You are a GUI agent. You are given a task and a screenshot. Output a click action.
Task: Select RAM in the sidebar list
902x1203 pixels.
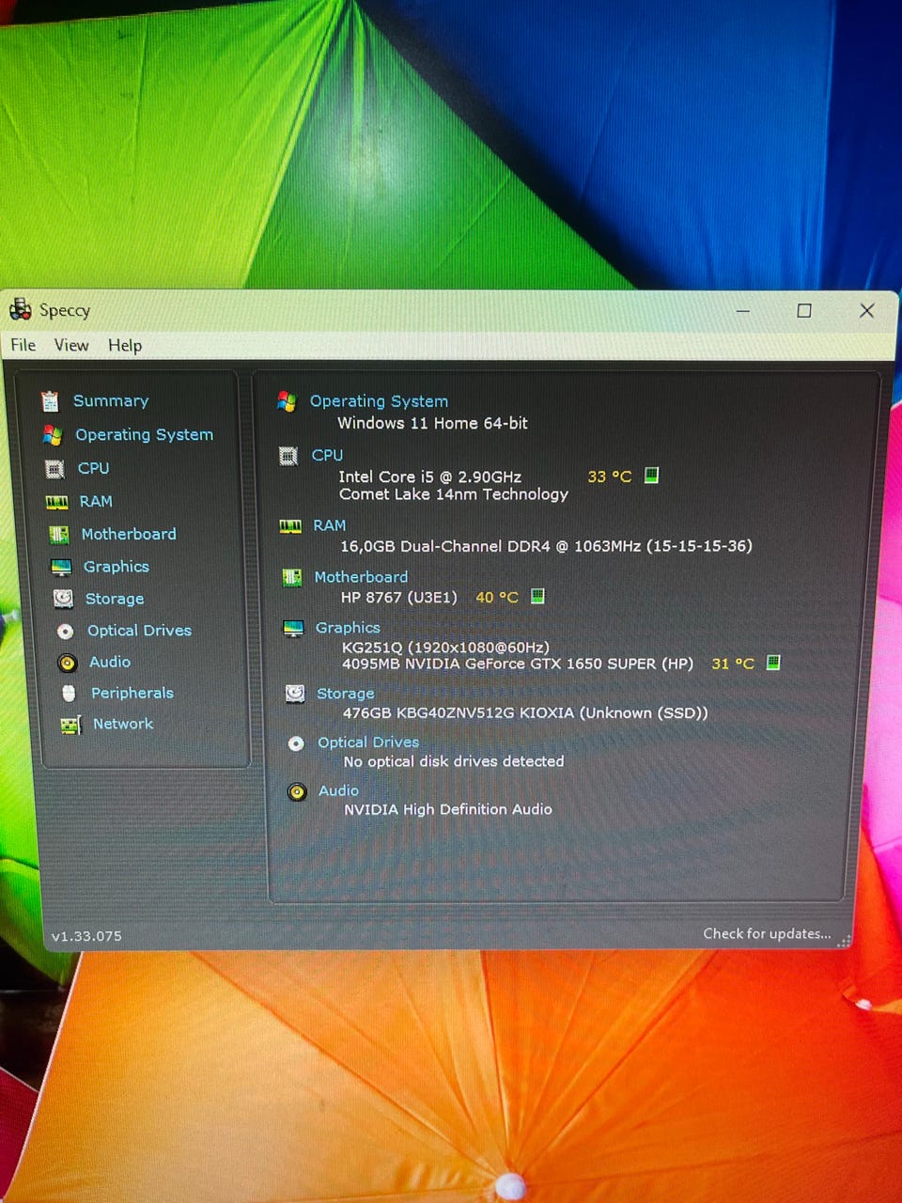(x=96, y=502)
